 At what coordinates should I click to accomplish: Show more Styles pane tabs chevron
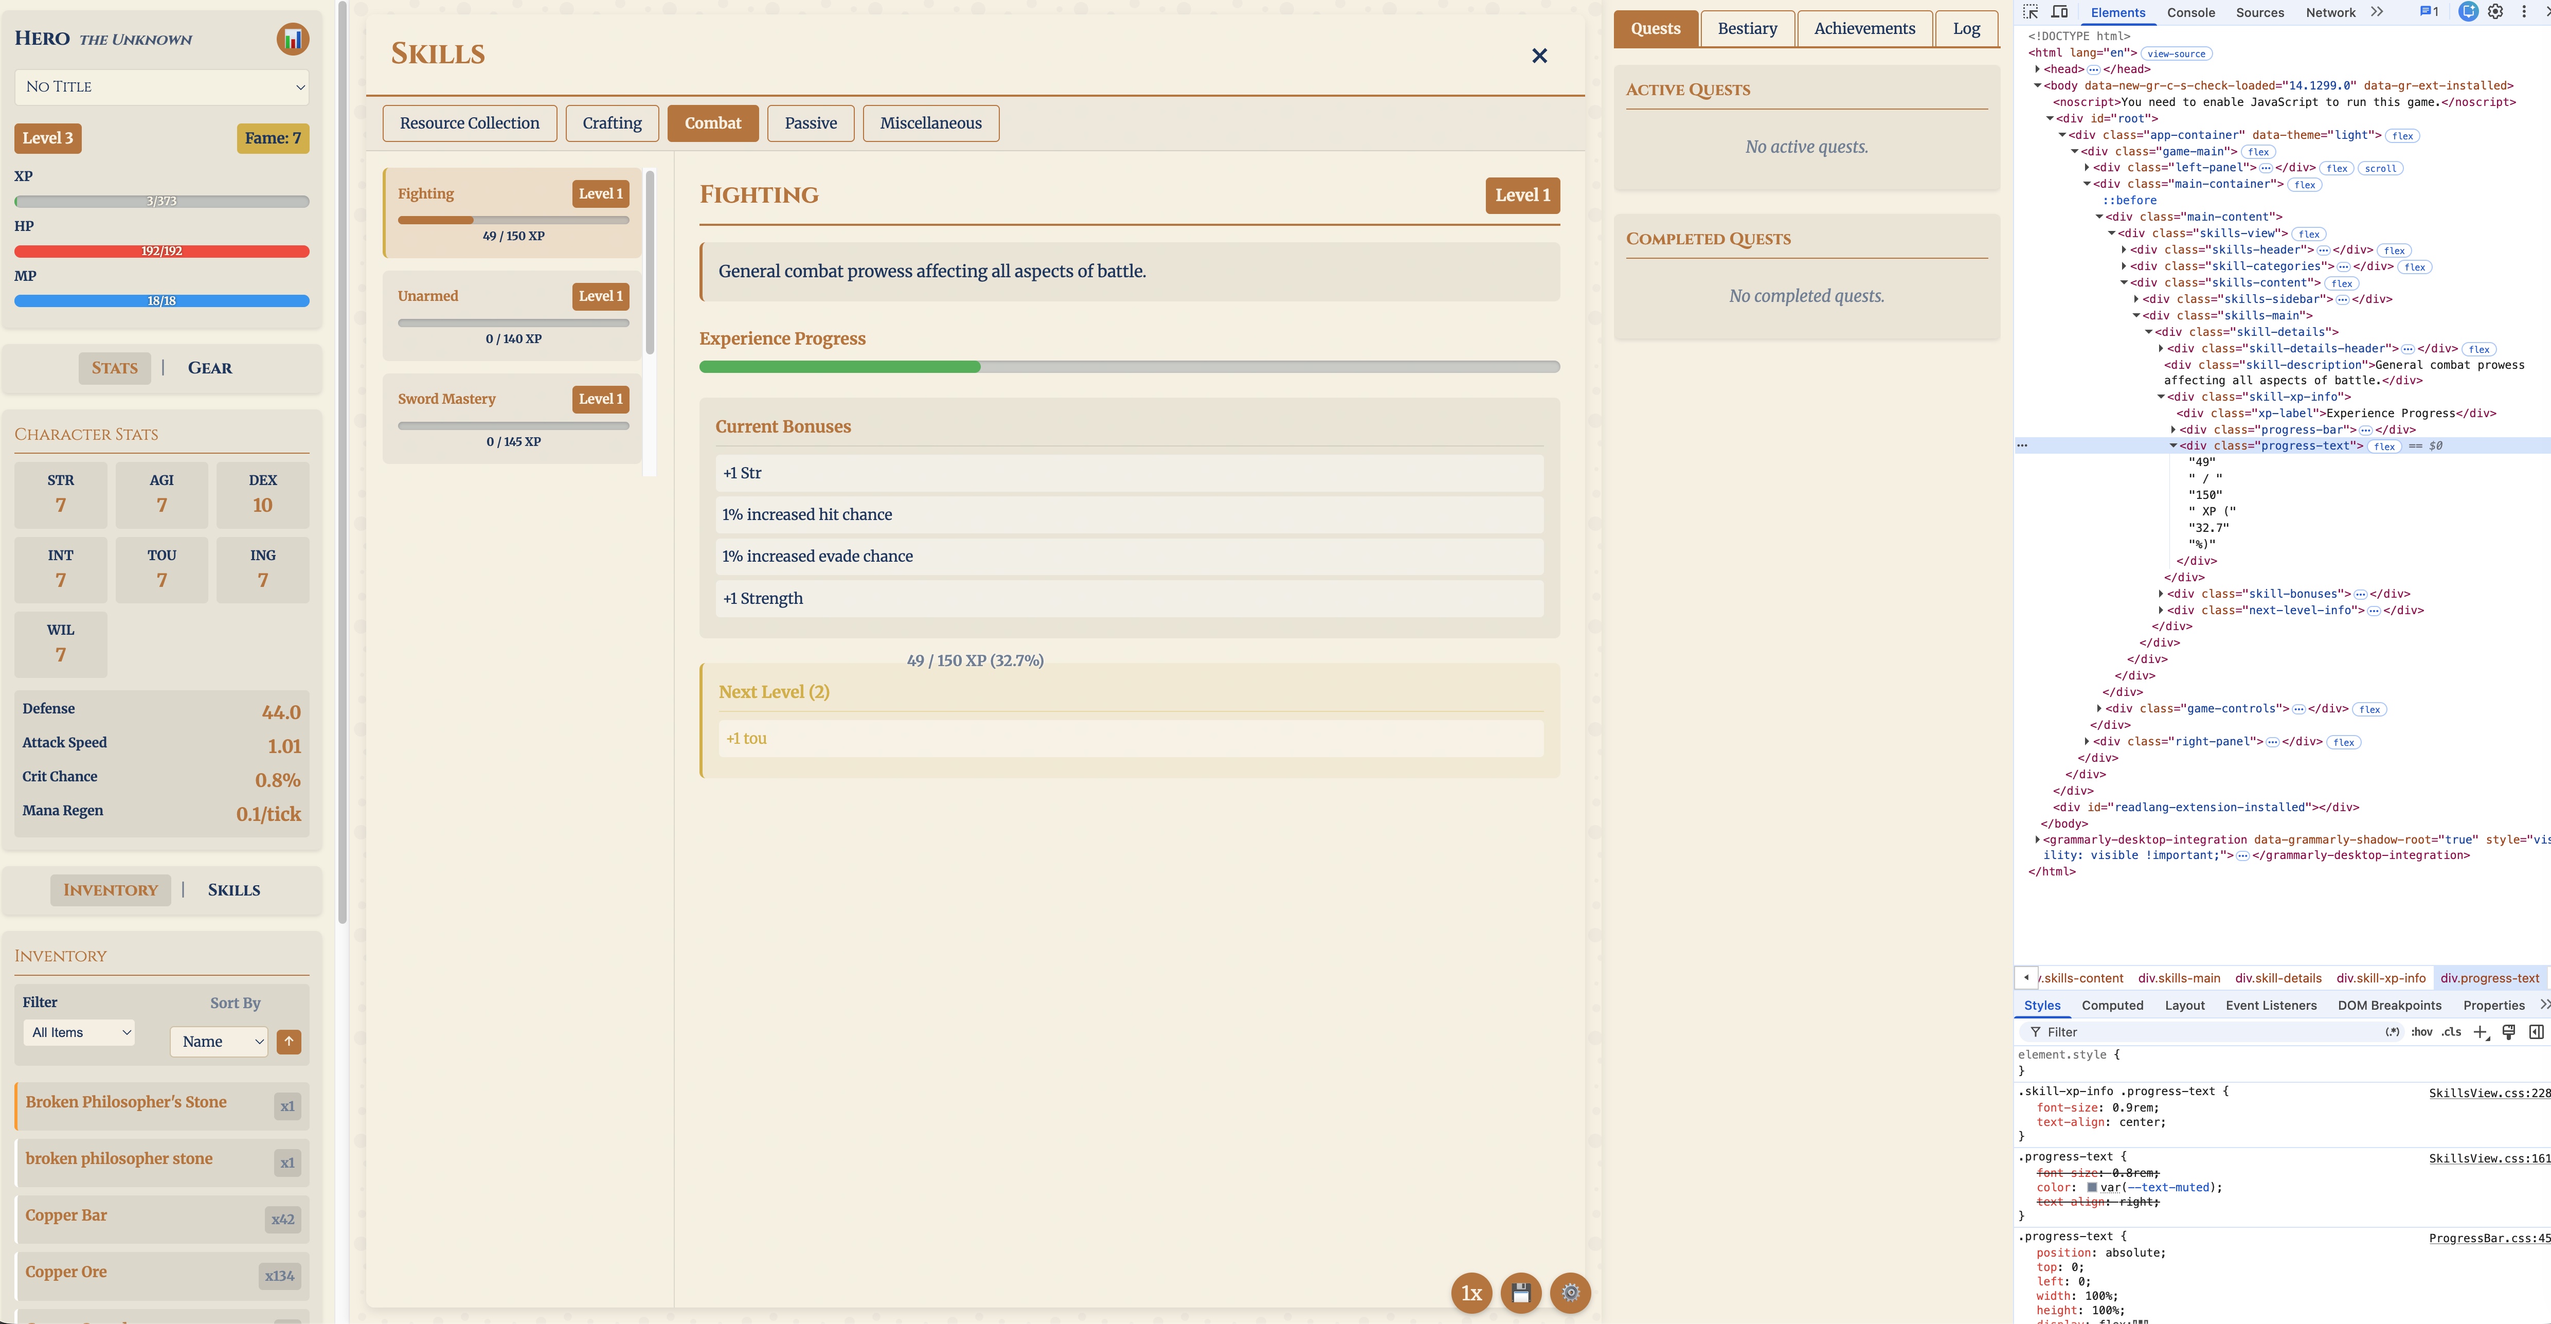click(x=2544, y=1005)
